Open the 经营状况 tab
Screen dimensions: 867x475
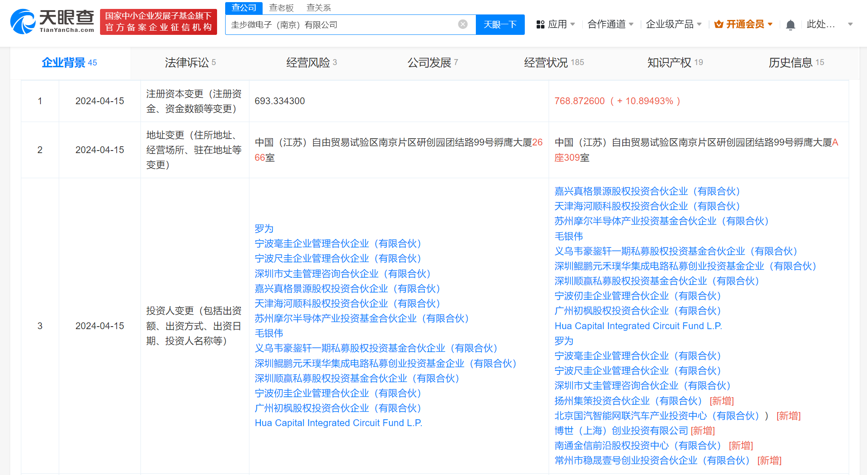pos(554,63)
